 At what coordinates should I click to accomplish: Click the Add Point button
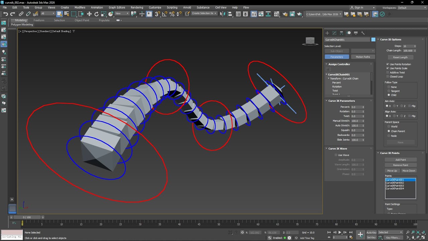[x=400, y=160]
